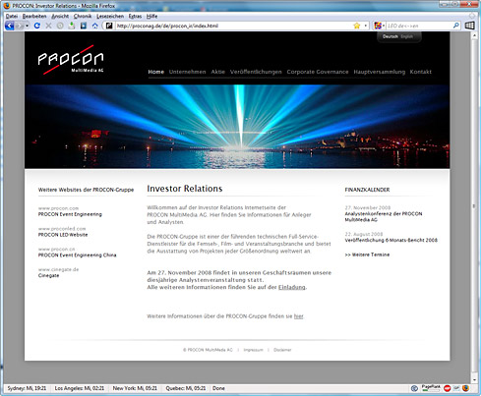Click the red Adblock icon in status bar
The image size is (481, 396).
point(447,388)
